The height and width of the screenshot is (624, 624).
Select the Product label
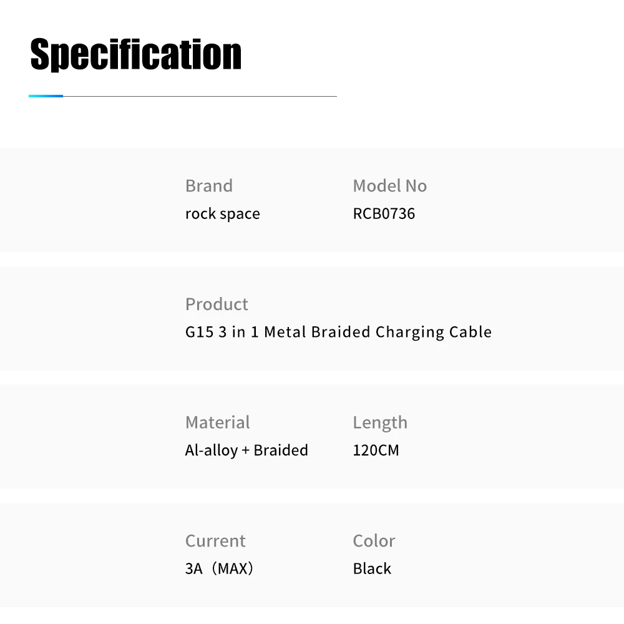click(x=217, y=304)
